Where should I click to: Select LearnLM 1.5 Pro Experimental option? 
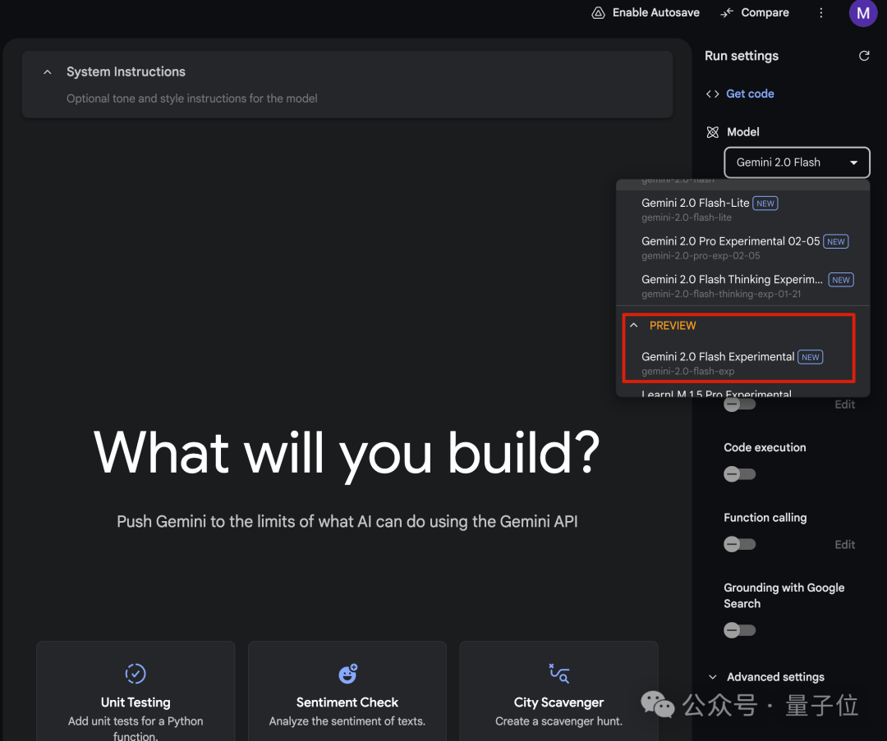tap(742, 392)
